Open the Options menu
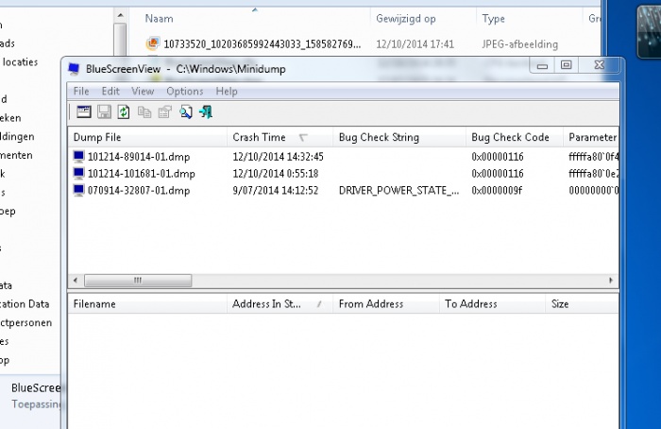Viewport: 661px width, 429px height. pyautogui.click(x=185, y=91)
